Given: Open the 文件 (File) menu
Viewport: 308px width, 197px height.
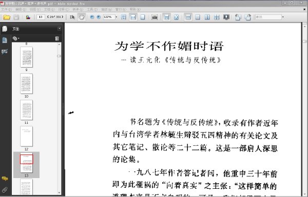Looking at the screenshot, I should [x=6, y=9].
